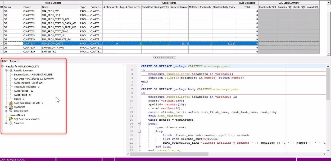This screenshot has height=161, width=331.
Task: Select the MINUEVOPAQUETE row name cell
Action: 60,43
